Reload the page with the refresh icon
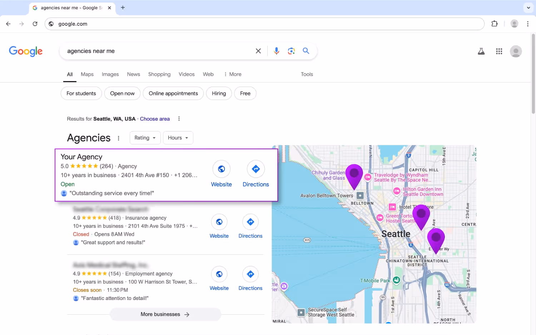Screen dimensions: 536x335 pyautogui.click(x=35, y=24)
